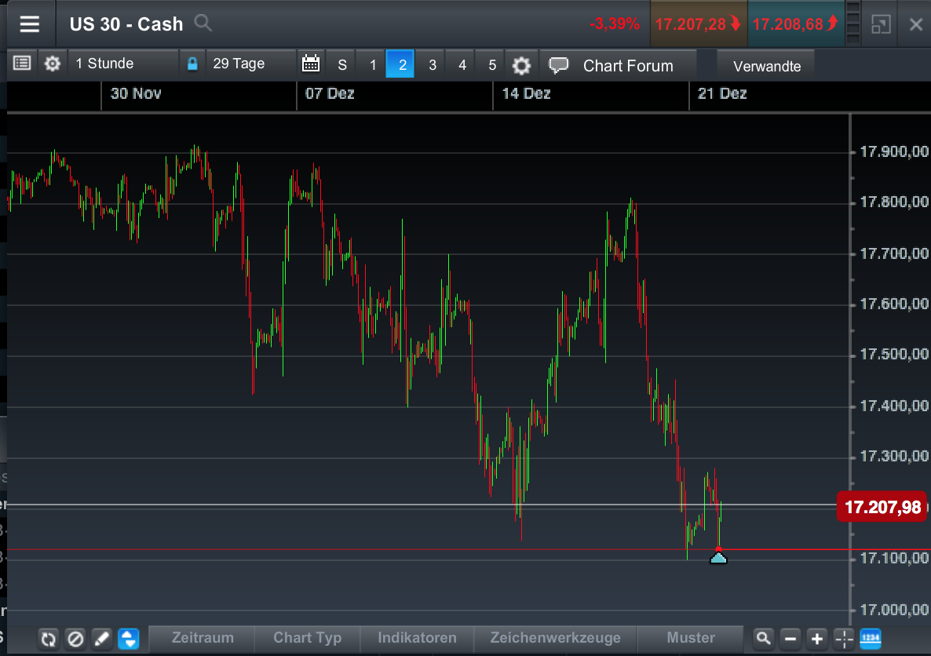Open the calendar date picker icon

(x=311, y=63)
